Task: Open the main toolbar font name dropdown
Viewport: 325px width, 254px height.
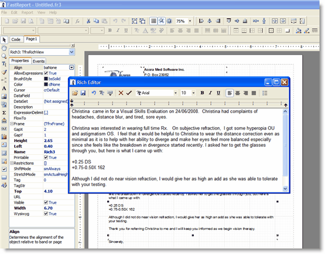Action: tap(86, 31)
